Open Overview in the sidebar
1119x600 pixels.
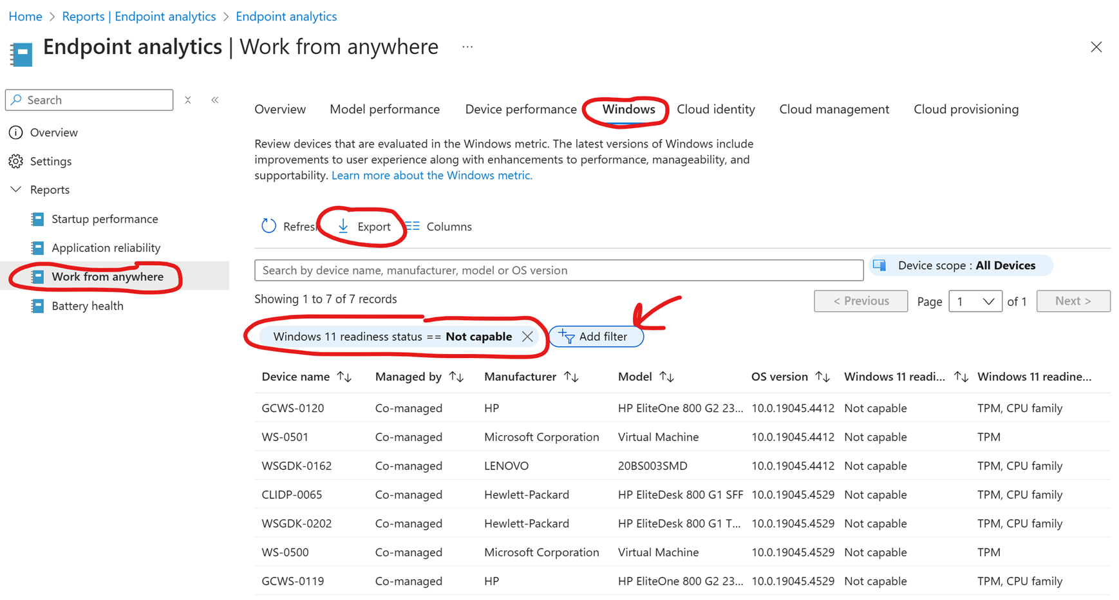click(x=53, y=132)
